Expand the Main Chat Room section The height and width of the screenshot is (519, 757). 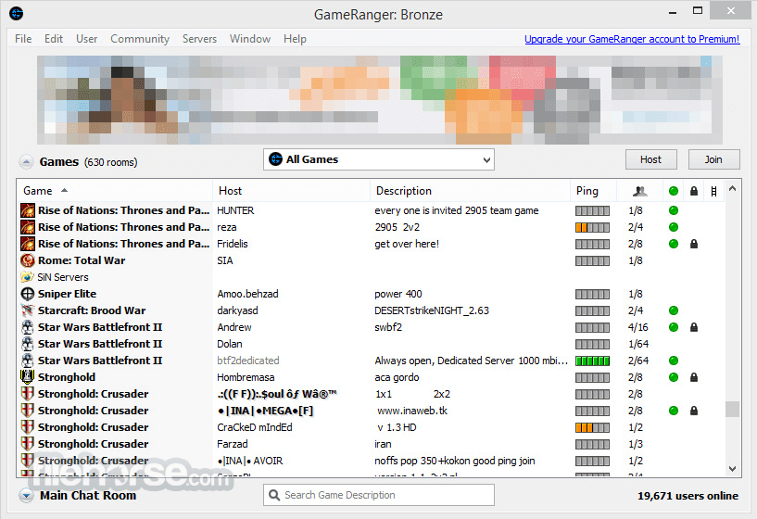click(26, 495)
